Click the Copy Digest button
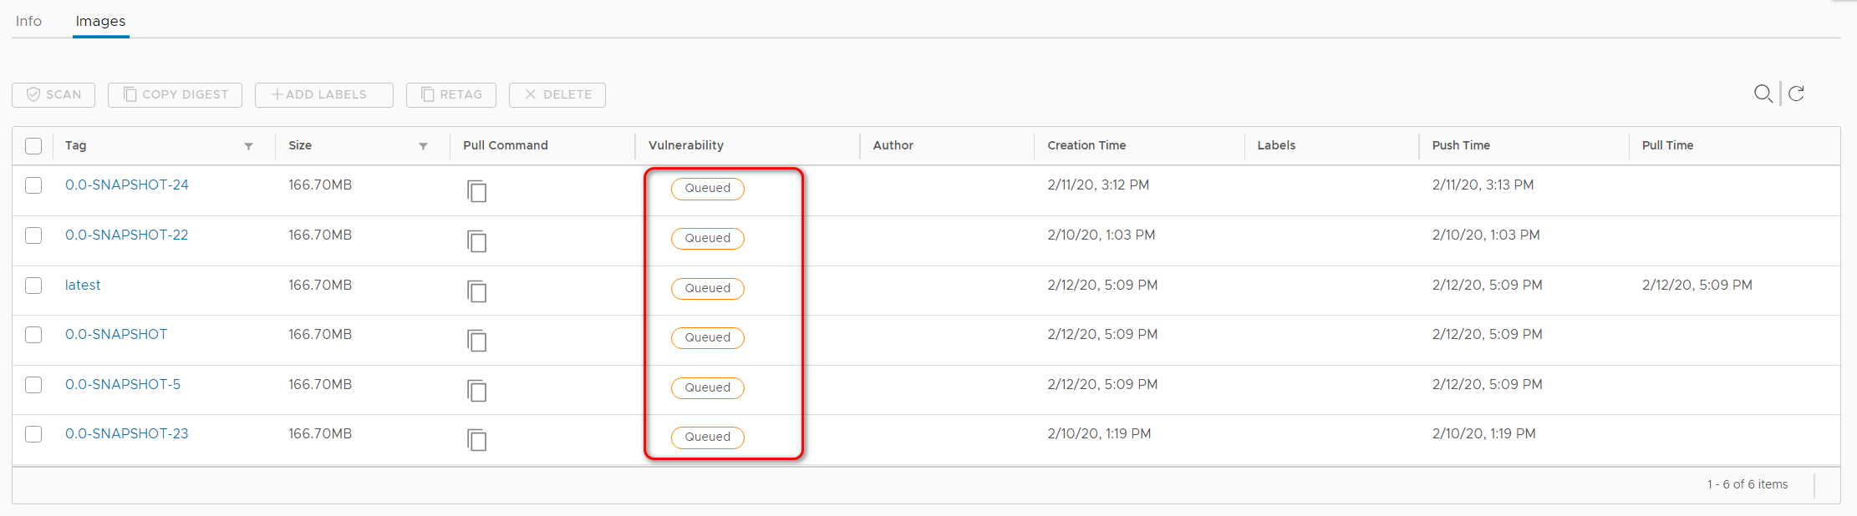Screen dimensions: 1857x516 pos(175,94)
